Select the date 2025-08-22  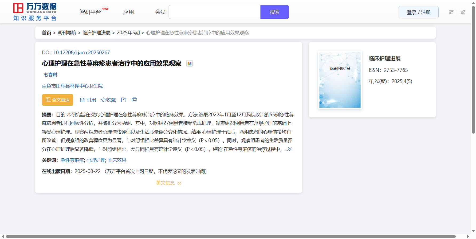click(88, 171)
